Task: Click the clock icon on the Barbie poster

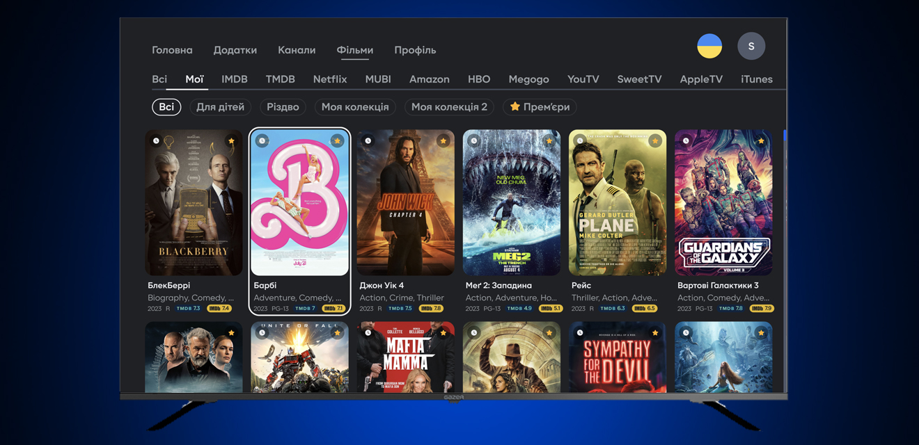Action: [x=262, y=141]
